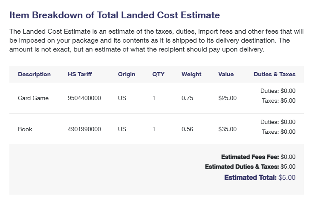Select the $25.00 value cell

point(227,98)
